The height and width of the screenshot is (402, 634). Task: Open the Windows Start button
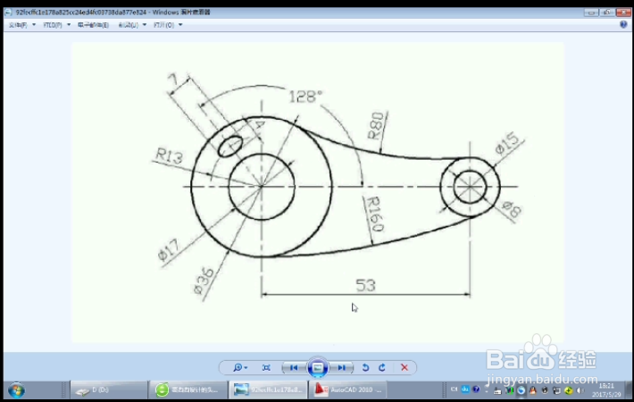pyautogui.click(x=16, y=390)
